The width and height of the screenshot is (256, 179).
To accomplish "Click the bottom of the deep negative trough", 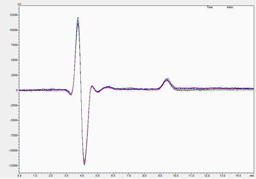I will [84, 165].
